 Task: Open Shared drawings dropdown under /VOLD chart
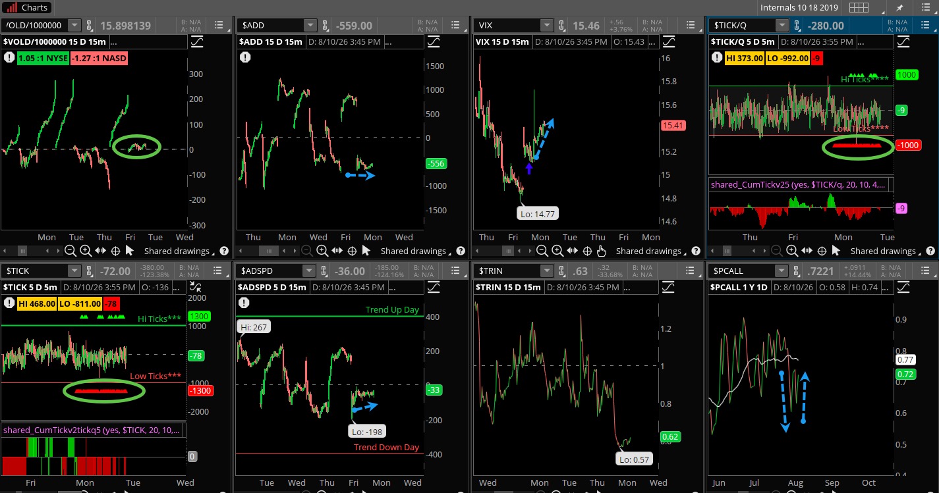(x=181, y=251)
